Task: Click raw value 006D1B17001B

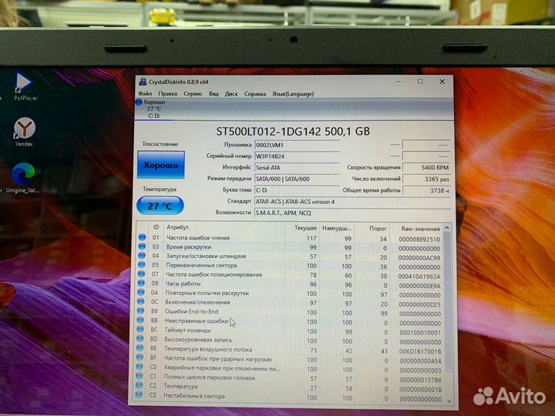Action: (420, 351)
